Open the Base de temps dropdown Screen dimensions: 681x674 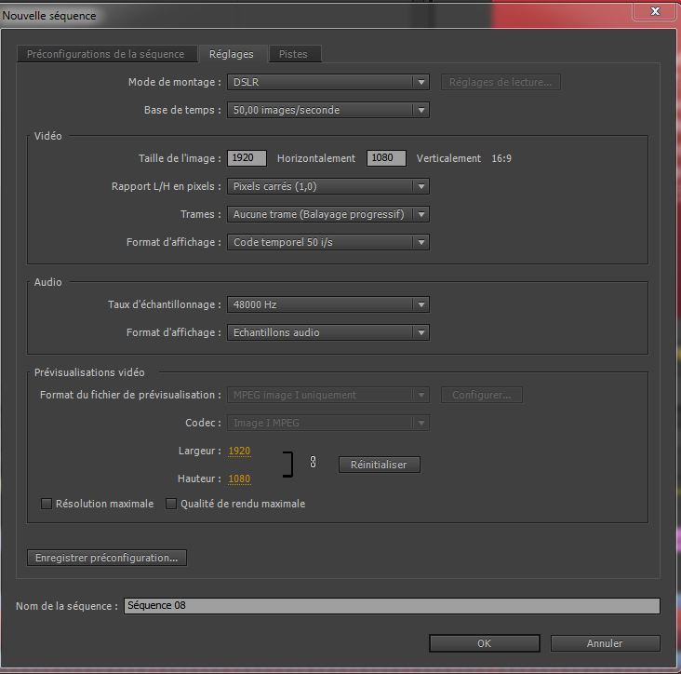pos(327,110)
